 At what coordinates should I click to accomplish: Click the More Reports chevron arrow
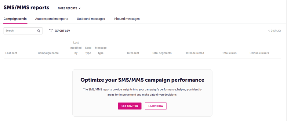point(80,8)
